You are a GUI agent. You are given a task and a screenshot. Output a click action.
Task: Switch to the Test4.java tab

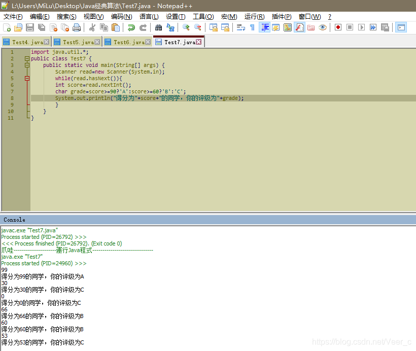point(26,42)
